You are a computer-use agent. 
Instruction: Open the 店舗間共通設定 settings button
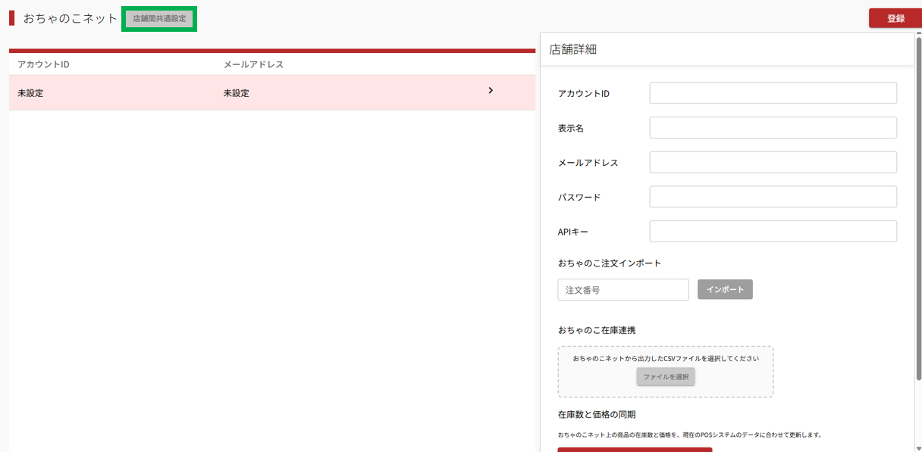pos(159,19)
